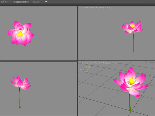Click the Total statistics header text
The height and width of the screenshot is (116, 155).
(x=88, y=67)
